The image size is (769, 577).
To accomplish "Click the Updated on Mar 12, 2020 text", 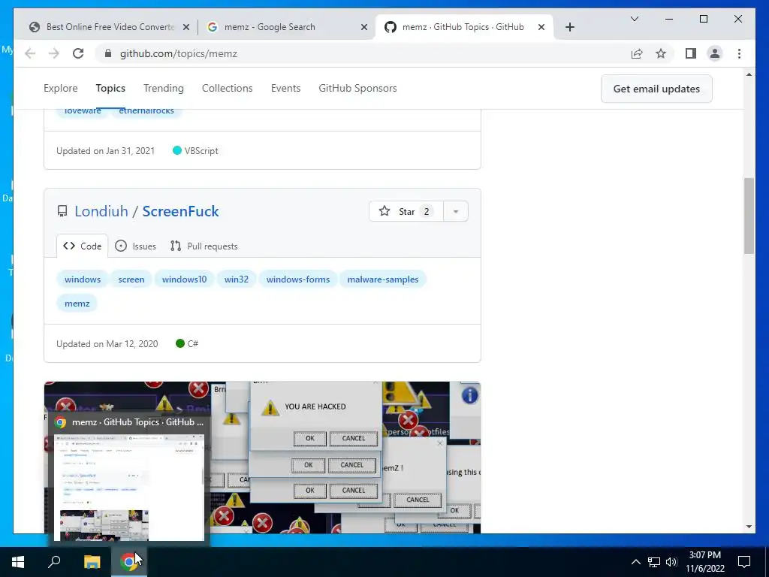I will [x=107, y=343].
